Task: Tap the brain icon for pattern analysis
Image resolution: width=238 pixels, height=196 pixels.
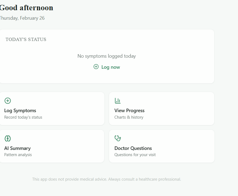Action: pos(8,138)
